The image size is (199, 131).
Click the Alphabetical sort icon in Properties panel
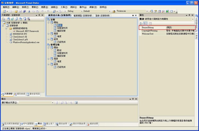pyautogui.click(x=145, y=23)
